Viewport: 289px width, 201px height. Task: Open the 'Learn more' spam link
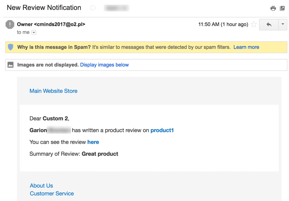pos(246,47)
